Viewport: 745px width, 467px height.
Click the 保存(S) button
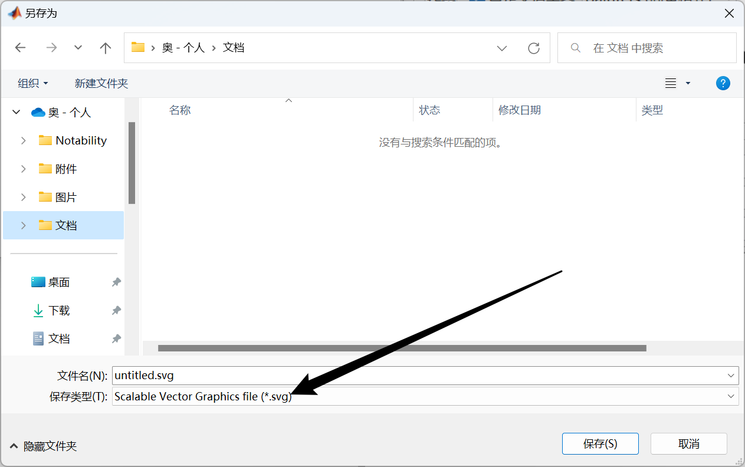click(600, 443)
